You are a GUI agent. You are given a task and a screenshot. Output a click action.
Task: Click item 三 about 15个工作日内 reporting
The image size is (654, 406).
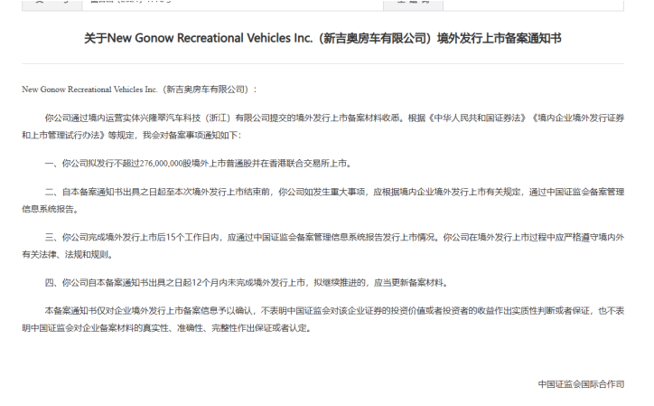click(x=322, y=246)
